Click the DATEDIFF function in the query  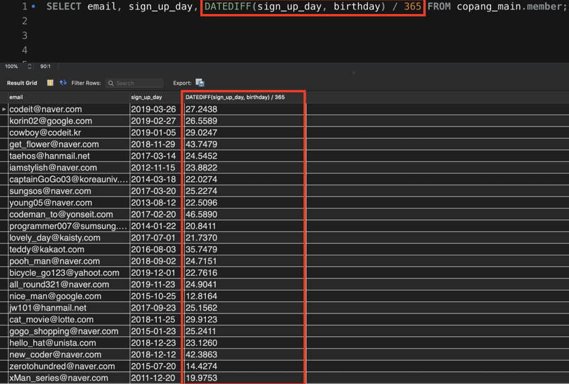(229, 7)
